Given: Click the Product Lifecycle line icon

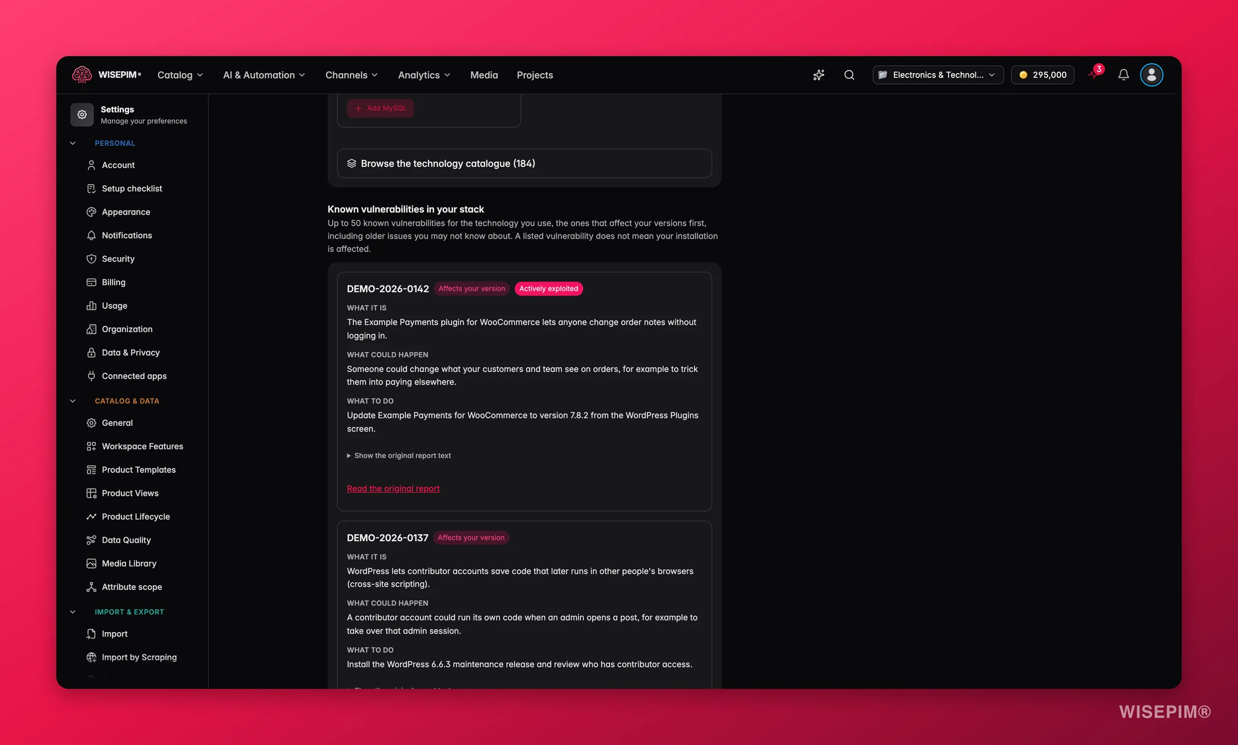Looking at the screenshot, I should 91,517.
